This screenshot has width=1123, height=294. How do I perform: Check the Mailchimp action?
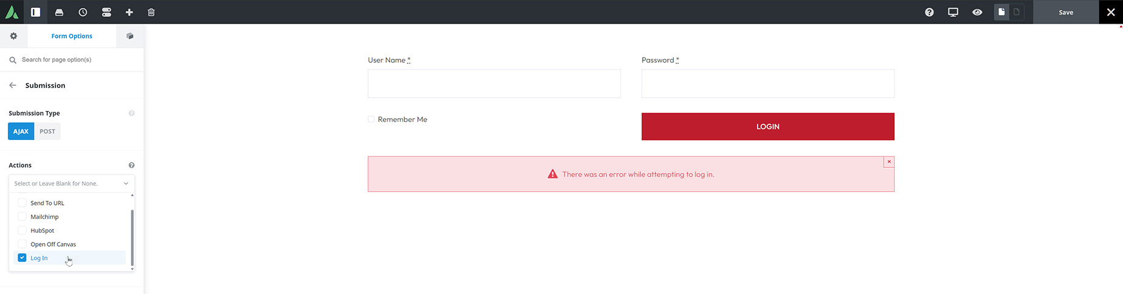(22, 216)
